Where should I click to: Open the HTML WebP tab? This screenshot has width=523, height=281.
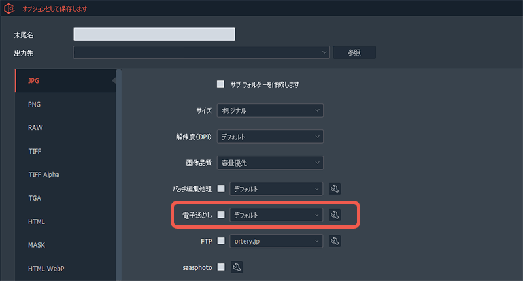(46, 269)
